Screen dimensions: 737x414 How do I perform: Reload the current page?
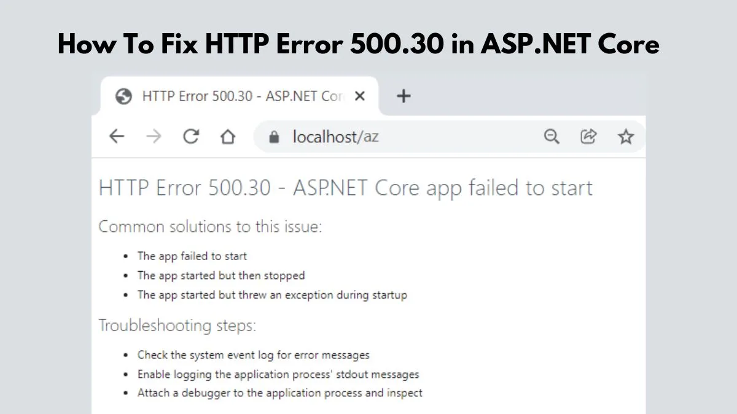click(x=191, y=136)
